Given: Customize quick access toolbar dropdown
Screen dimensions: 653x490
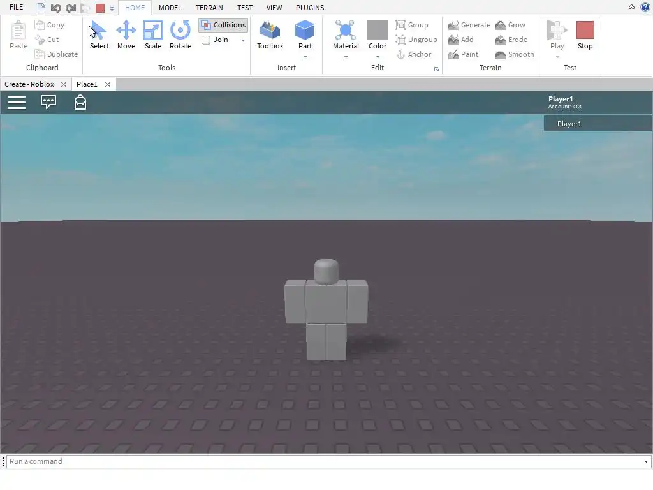Looking at the screenshot, I should pos(112,8).
